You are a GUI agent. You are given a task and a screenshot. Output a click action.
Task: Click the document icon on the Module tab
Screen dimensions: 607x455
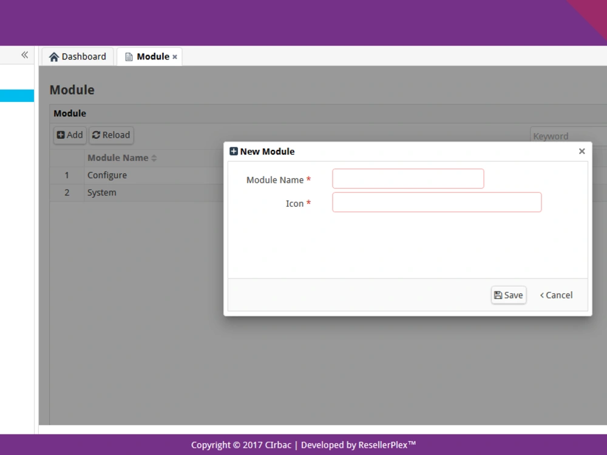pyautogui.click(x=128, y=56)
